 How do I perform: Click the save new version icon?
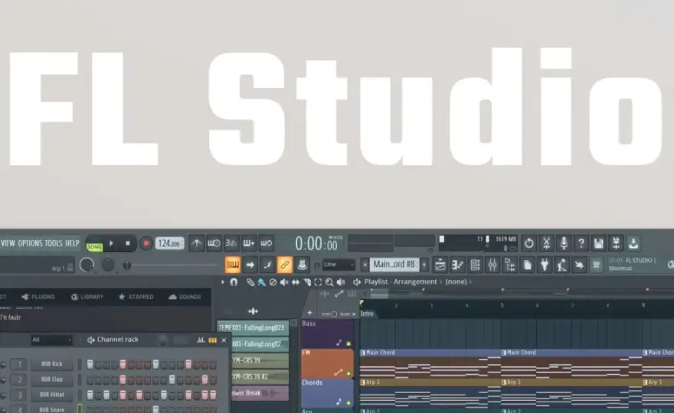coord(616,243)
